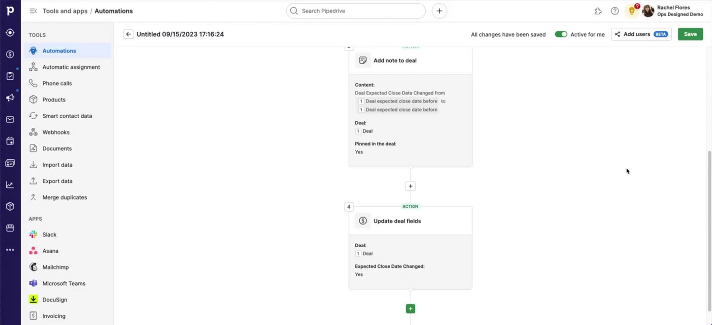Select Webhooks in the Tools menu
The image size is (712, 325).
click(x=56, y=132)
